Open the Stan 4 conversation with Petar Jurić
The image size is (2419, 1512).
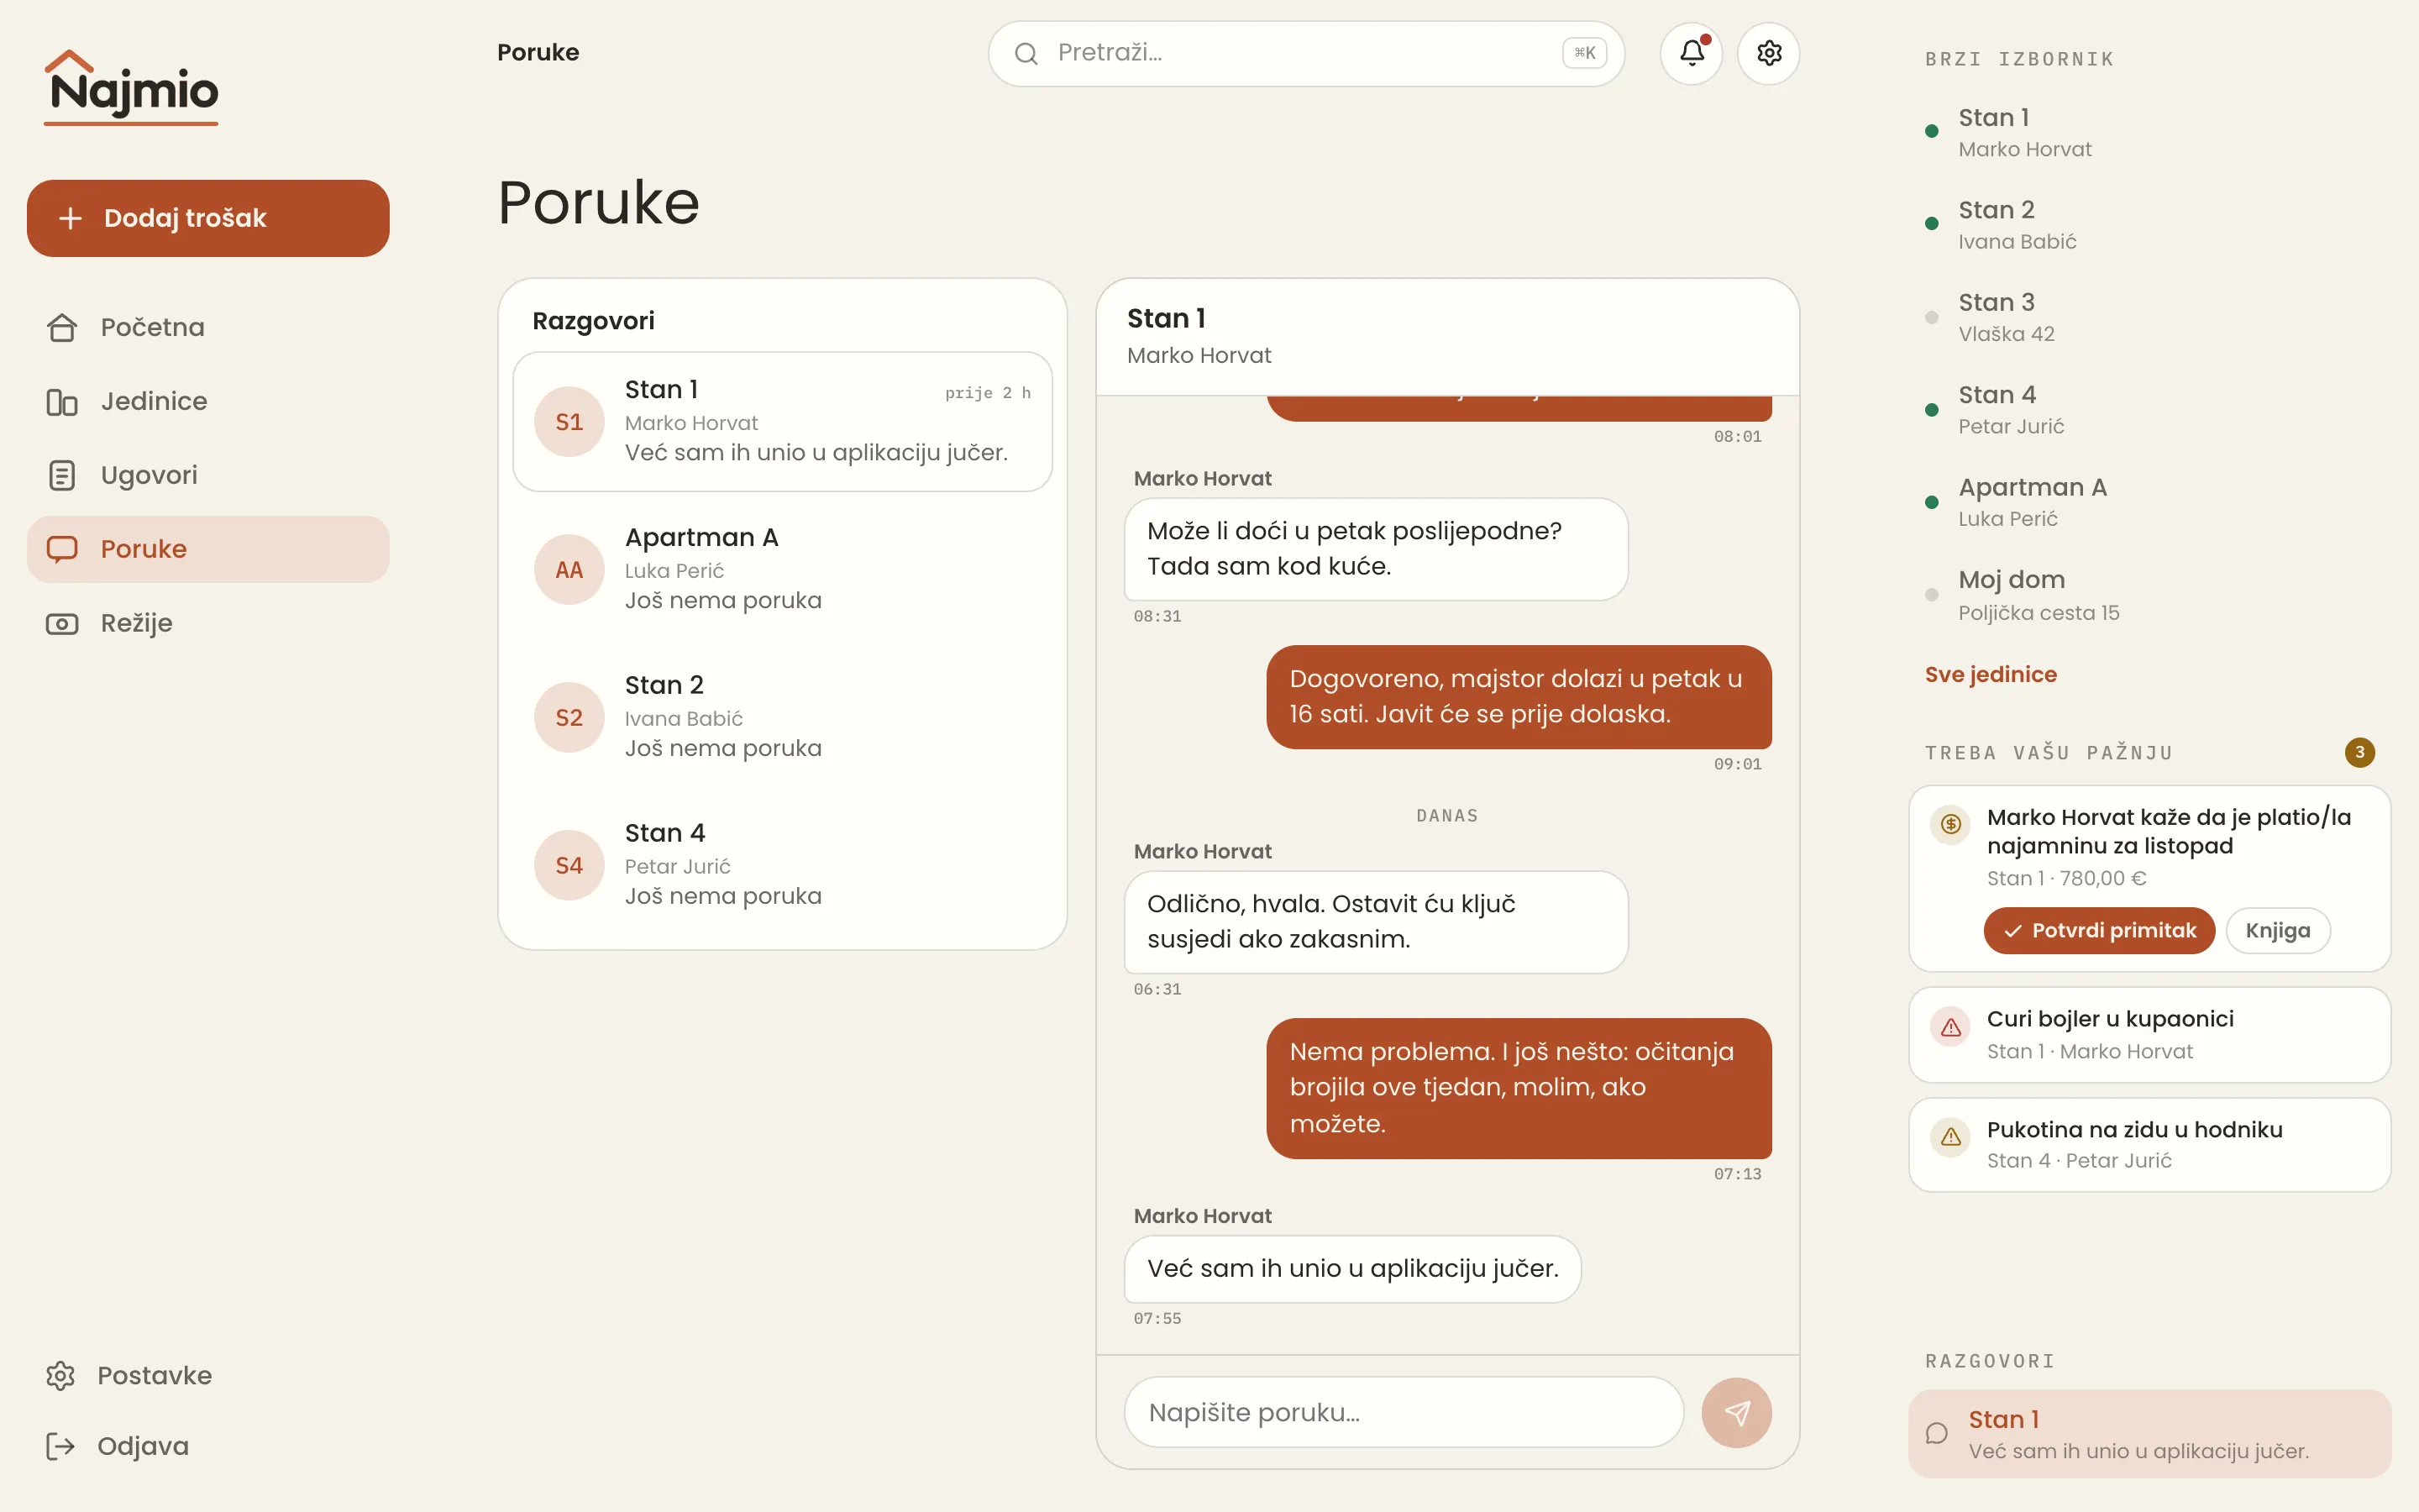[x=783, y=865]
